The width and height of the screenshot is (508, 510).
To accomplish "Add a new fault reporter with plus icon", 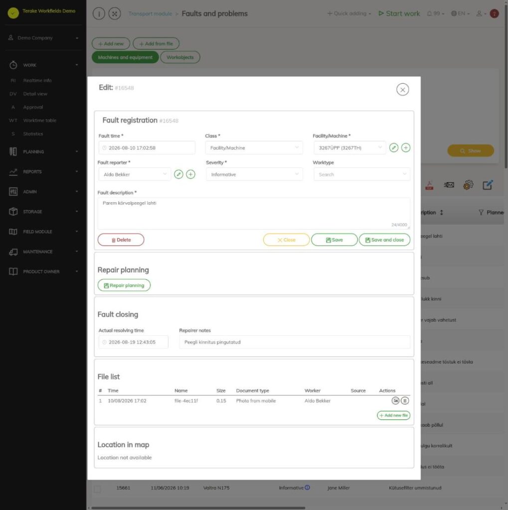I will coord(190,174).
